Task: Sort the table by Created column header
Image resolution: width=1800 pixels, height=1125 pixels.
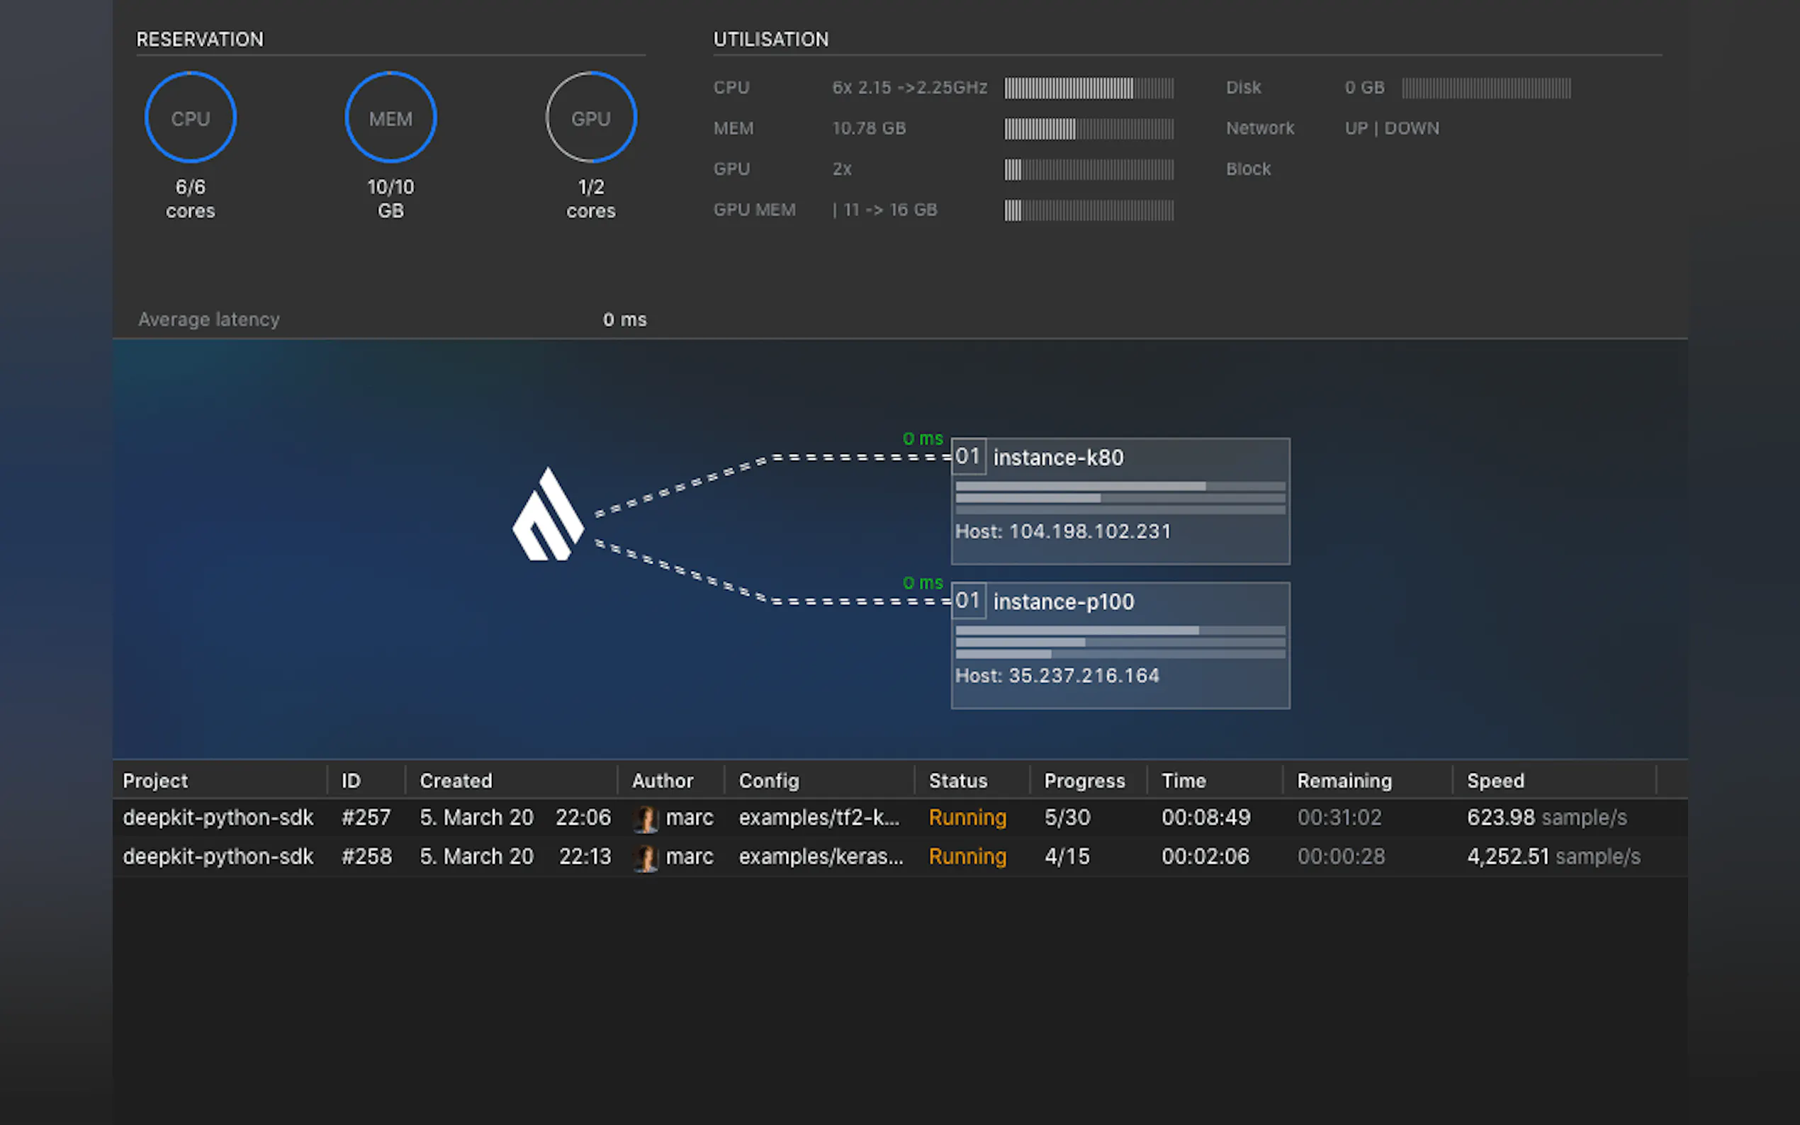Action: coord(456,781)
